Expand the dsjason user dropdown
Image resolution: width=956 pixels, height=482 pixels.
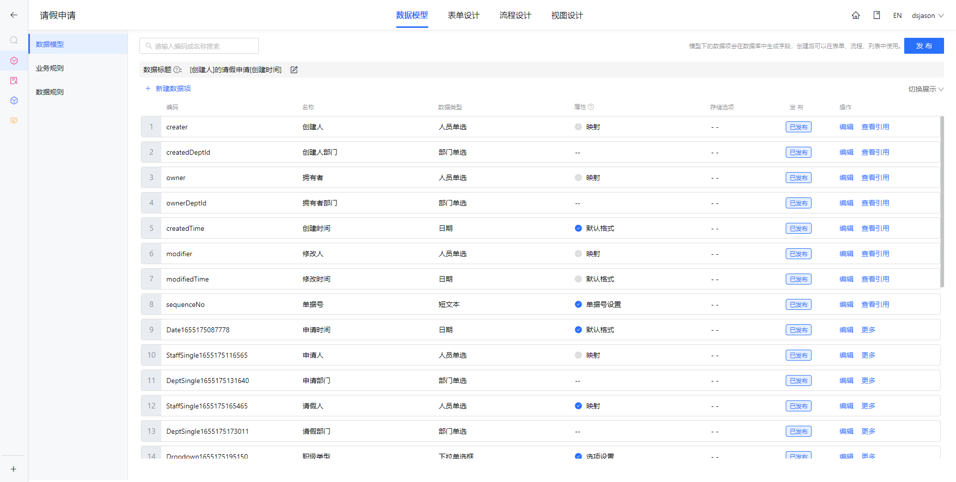pos(928,15)
